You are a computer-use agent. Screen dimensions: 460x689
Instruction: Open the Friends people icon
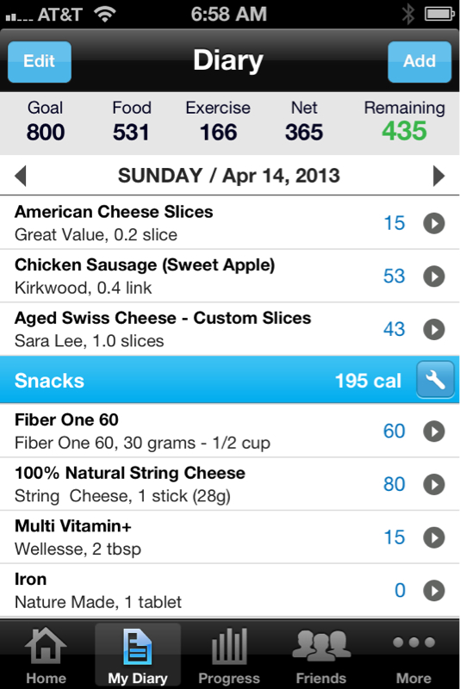click(321, 645)
